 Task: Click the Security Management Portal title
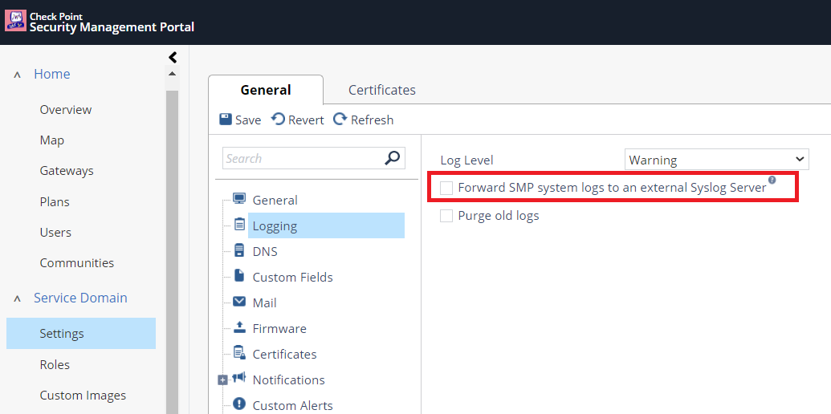coord(112,27)
